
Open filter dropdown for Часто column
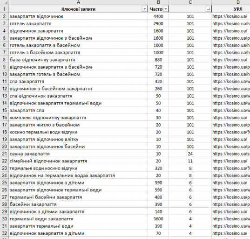[166, 9]
